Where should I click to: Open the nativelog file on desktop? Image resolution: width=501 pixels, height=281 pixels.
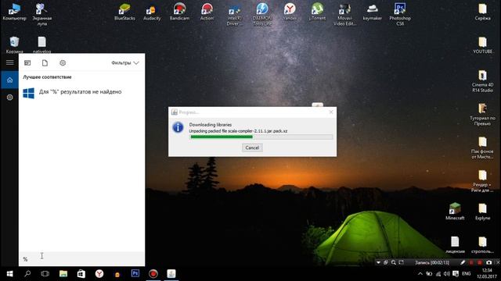pyautogui.click(x=41, y=45)
